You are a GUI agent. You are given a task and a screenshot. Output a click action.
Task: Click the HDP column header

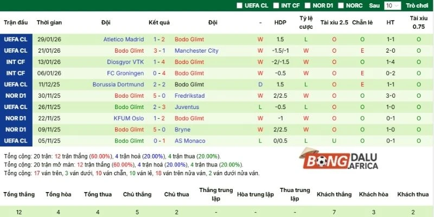pos(280,23)
